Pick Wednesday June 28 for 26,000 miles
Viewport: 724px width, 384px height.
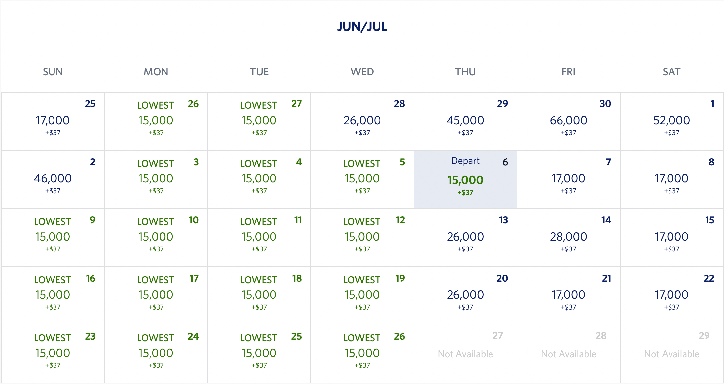click(362, 121)
